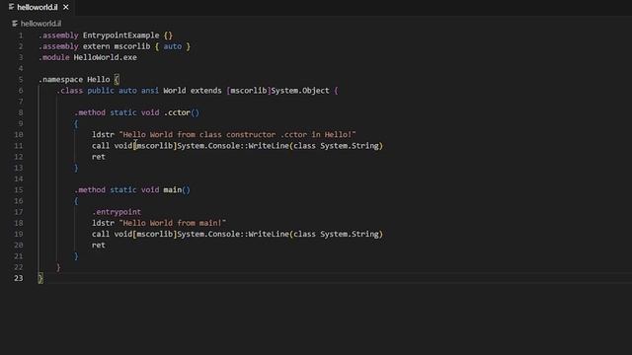This screenshot has width=632, height=355.
Task: Click the class name "World" on line 6
Action: pos(175,91)
